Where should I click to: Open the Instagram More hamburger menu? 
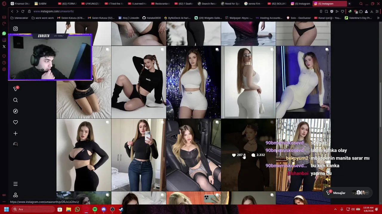(x=16, y=184)
